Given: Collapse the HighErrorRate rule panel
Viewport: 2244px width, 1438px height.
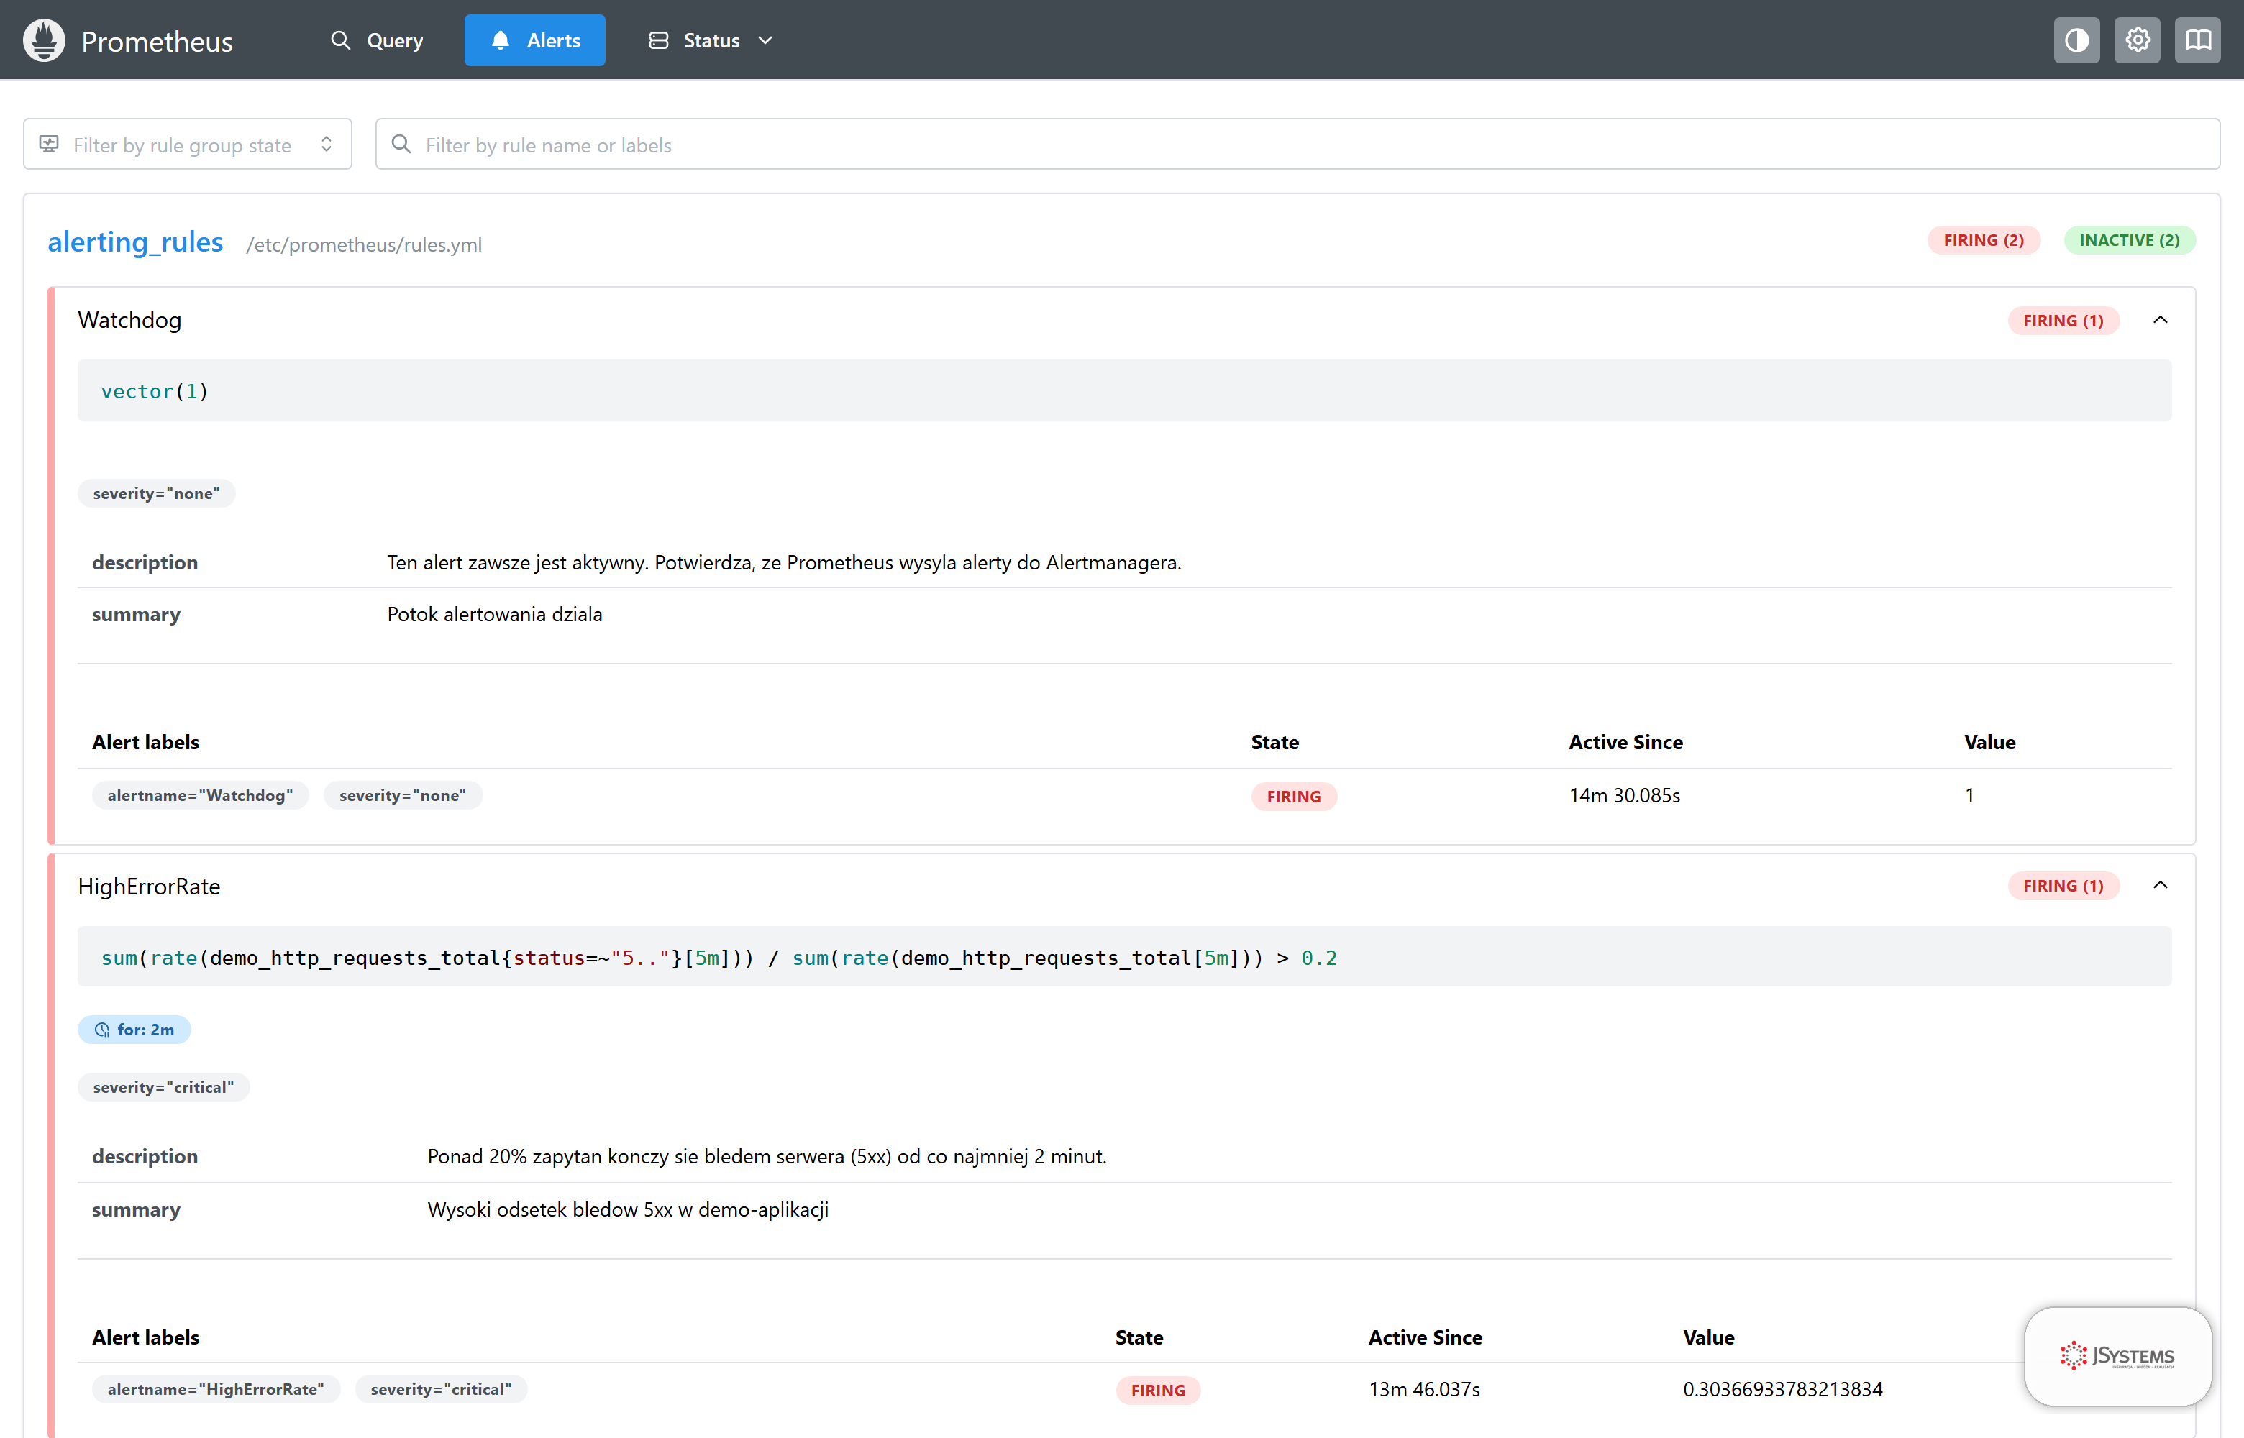Looking at the screenshot, I should pyautogui.click(x=2160, y=885).
